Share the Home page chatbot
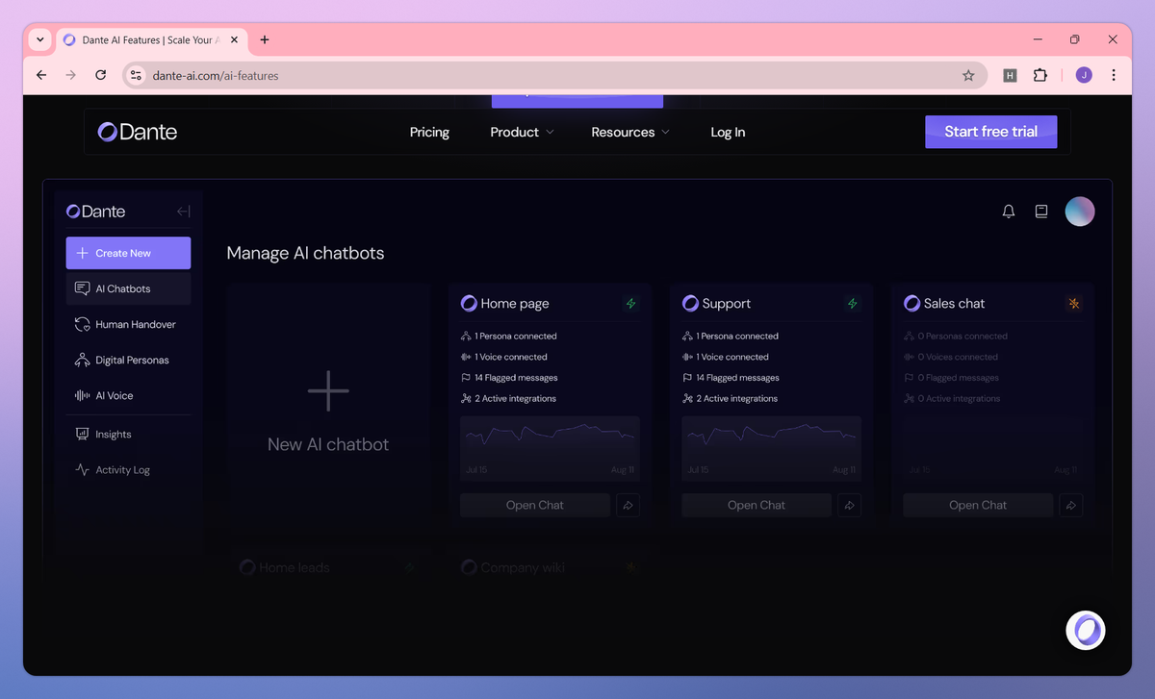The width and height of the screenshot is (1155, 699). 628,505
